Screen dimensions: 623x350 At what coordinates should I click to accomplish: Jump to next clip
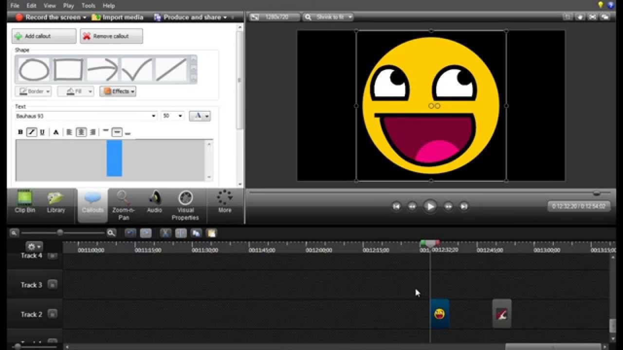pos(464,207)
